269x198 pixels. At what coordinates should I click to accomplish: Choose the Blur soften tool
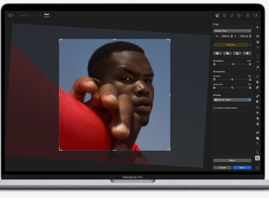(257, 107)
